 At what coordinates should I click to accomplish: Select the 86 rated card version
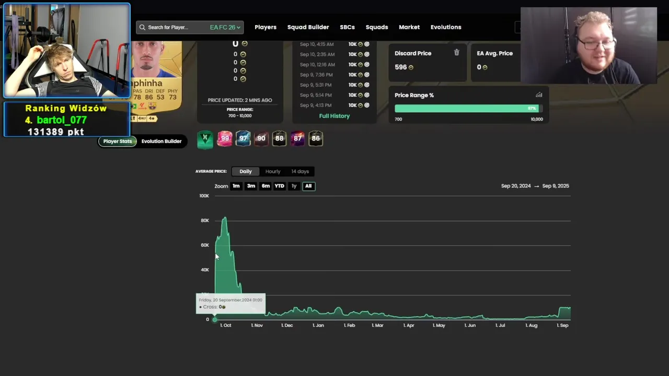[x=316, y=138]
